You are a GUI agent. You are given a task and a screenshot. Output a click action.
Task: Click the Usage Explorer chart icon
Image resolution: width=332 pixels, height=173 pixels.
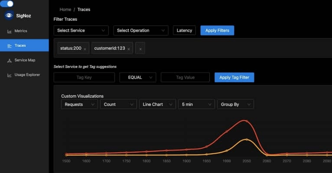click(x=9, y=75)
